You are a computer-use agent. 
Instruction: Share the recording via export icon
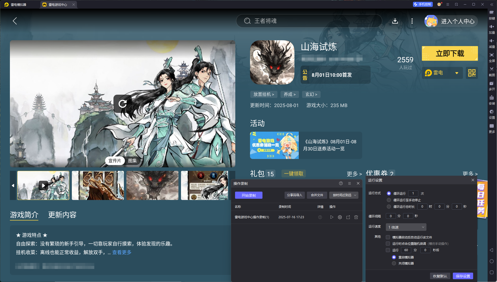tap(348, 217)
